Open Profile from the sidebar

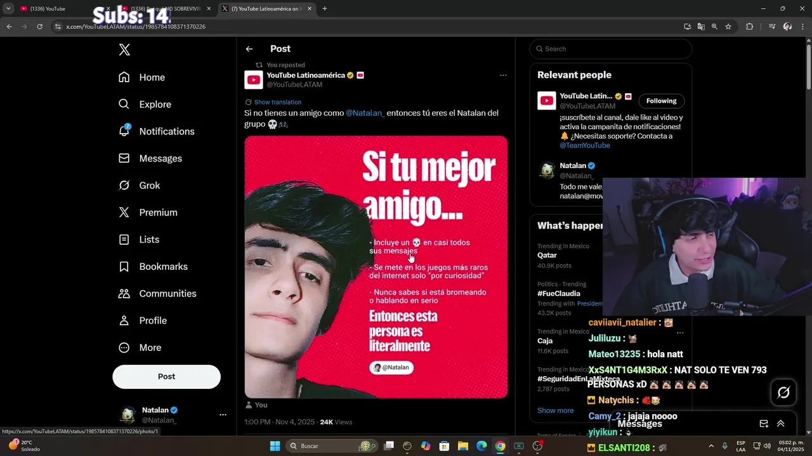click(142, 320)
